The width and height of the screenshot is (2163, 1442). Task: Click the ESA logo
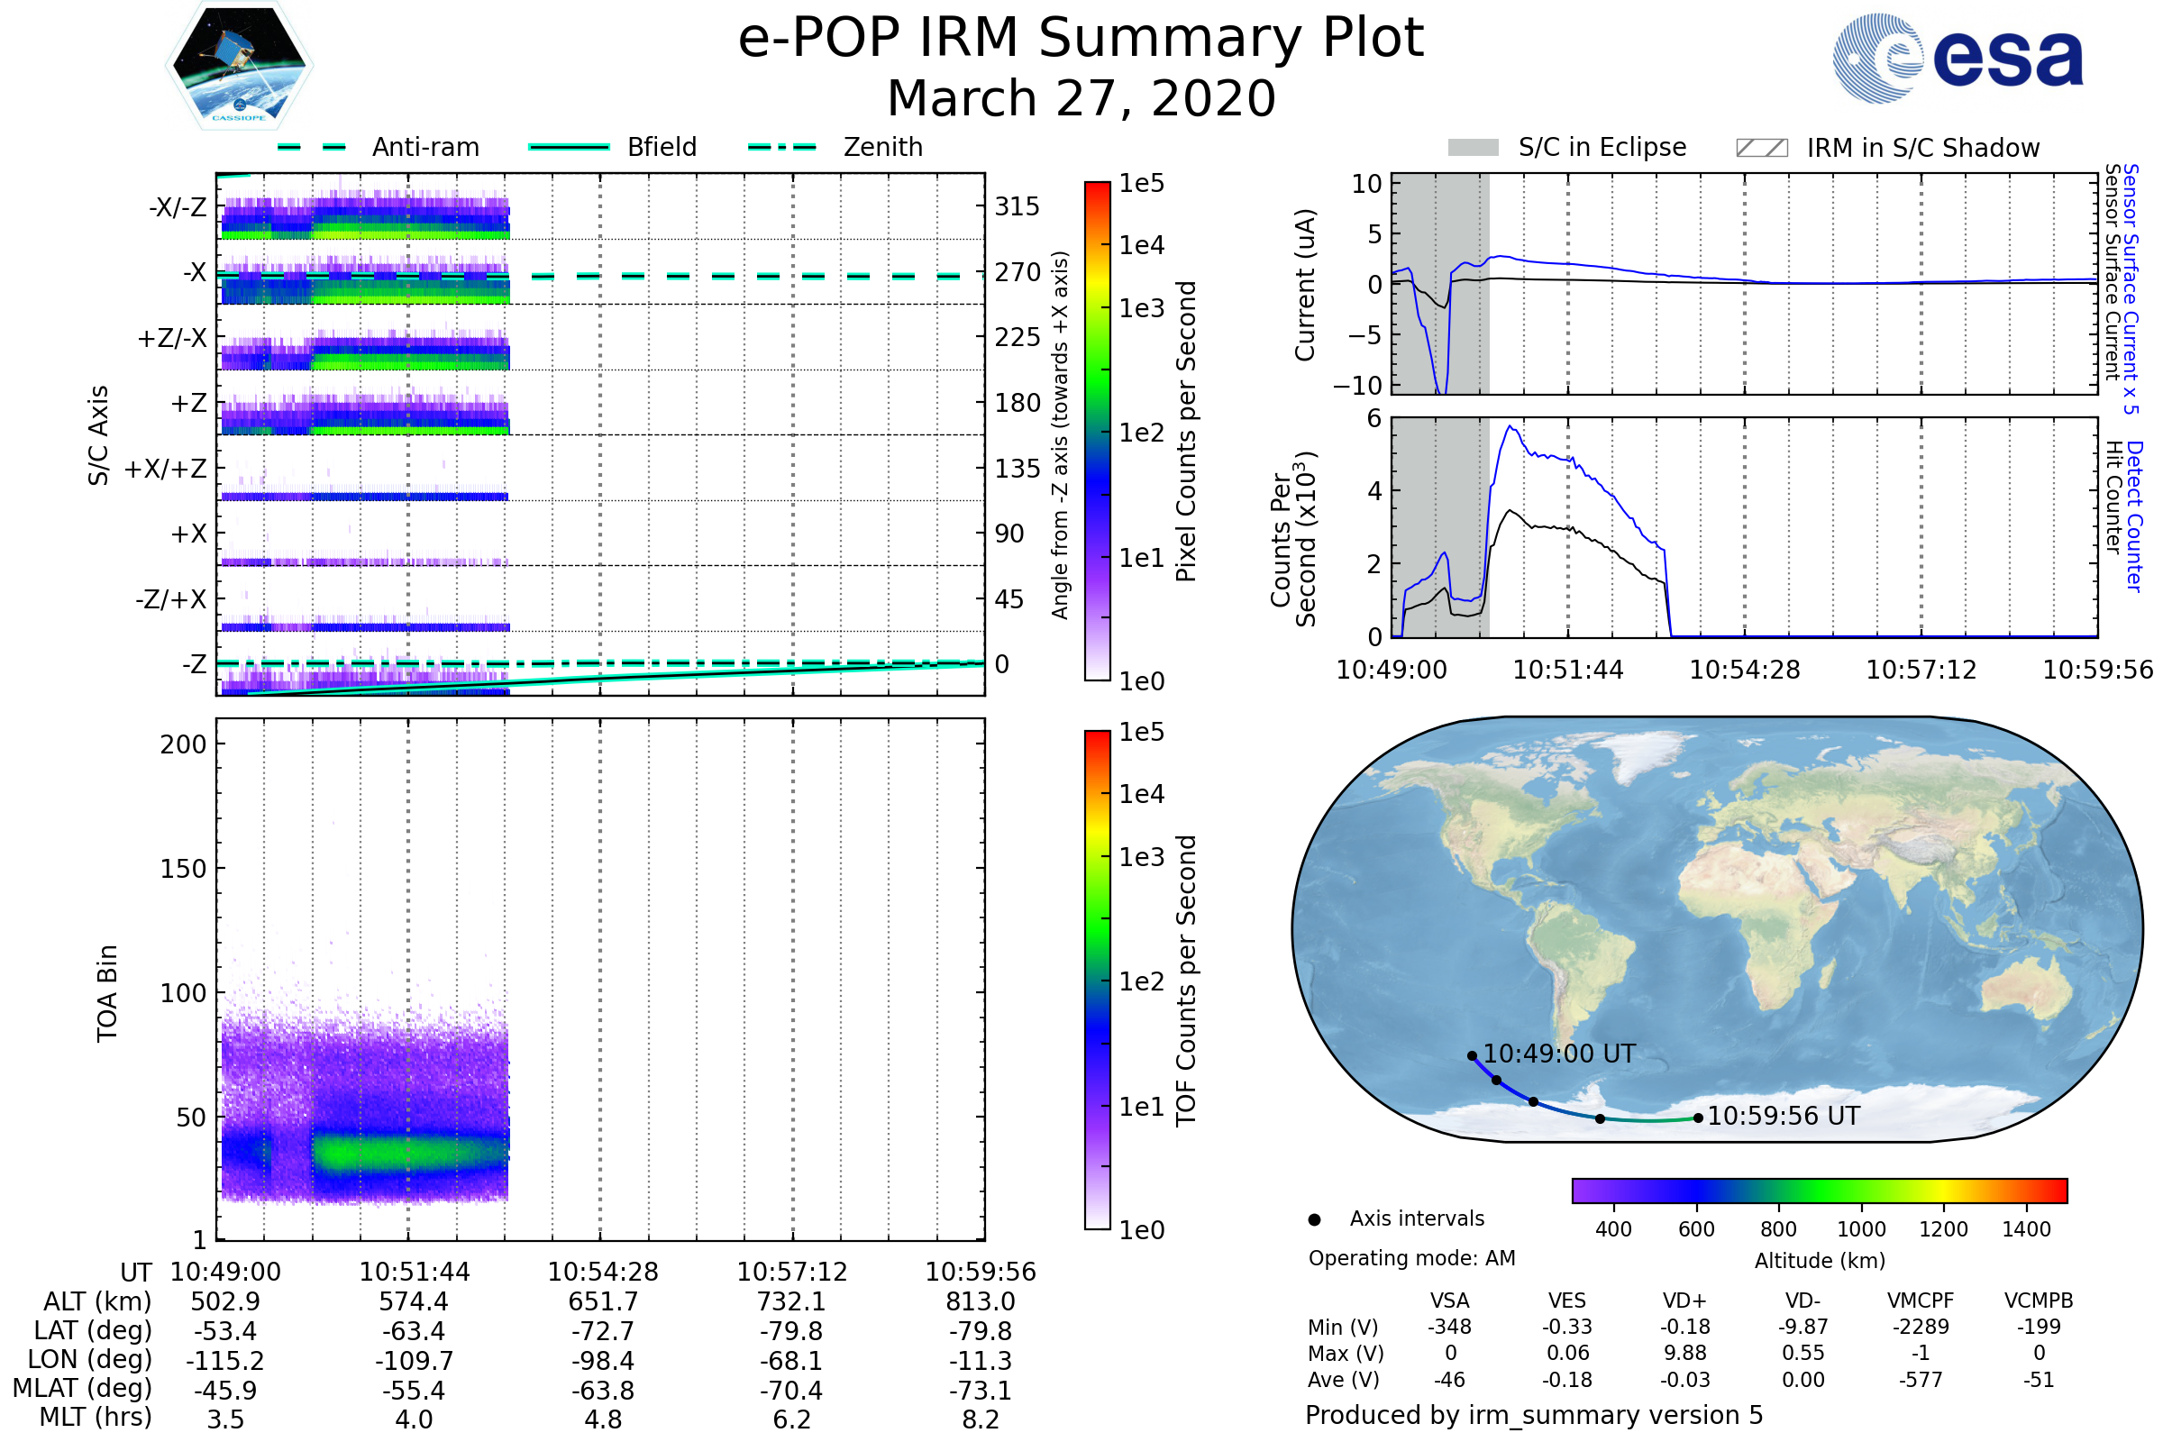1957,58
